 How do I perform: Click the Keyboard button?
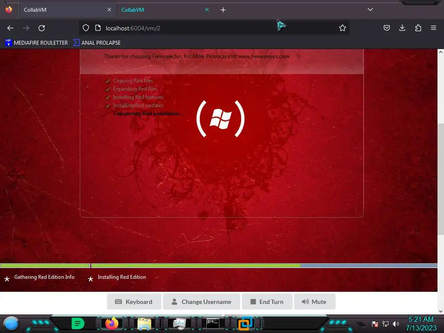134,302
